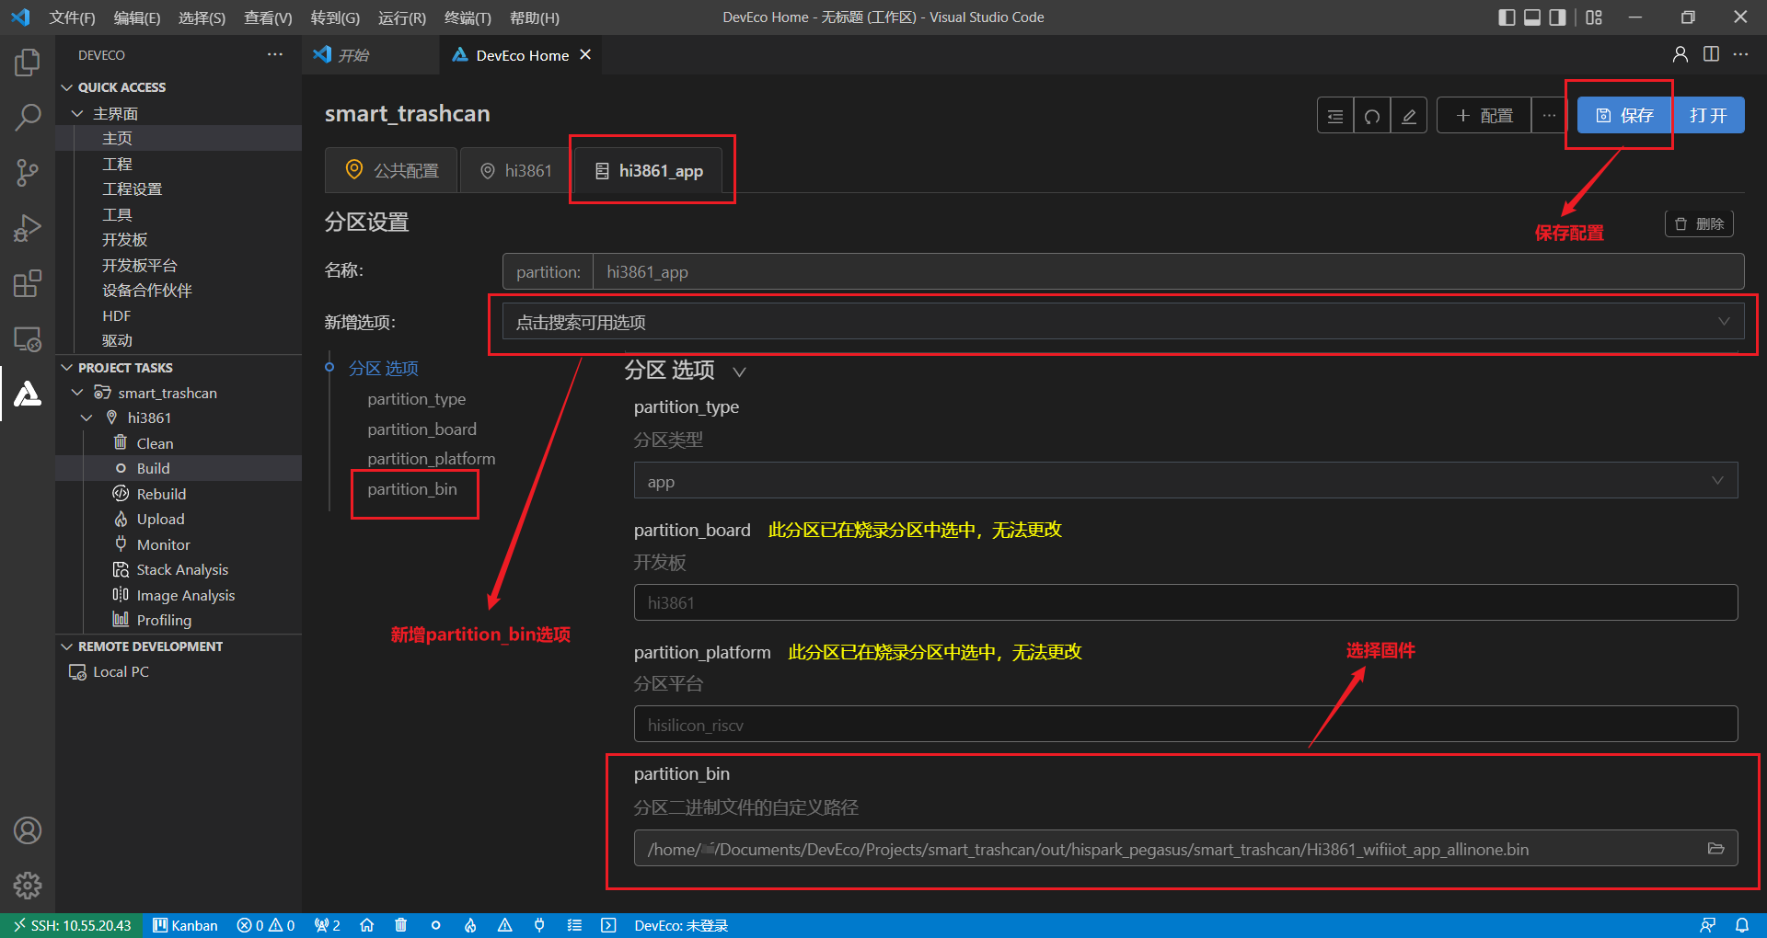Open Remote Explorer in activity bar
Viewport: 1767px width, 938px height.
click(x=28, y=338)
